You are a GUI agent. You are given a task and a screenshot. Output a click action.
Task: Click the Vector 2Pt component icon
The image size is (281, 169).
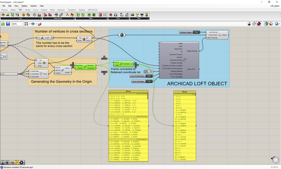coord(62,70)
